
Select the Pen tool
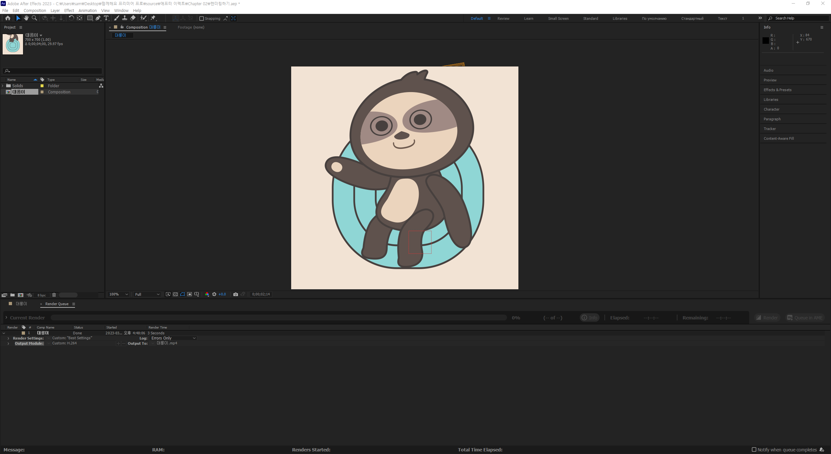click(98, 18)
